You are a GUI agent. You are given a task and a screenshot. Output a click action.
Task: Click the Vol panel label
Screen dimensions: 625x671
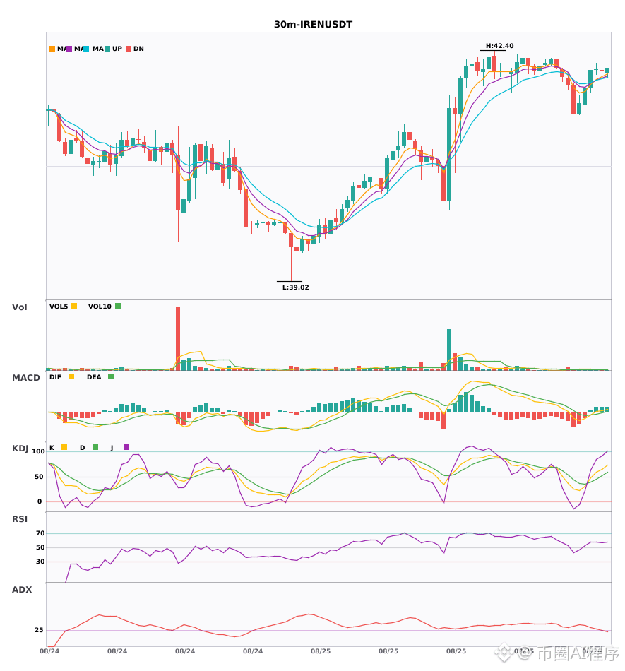19,307
